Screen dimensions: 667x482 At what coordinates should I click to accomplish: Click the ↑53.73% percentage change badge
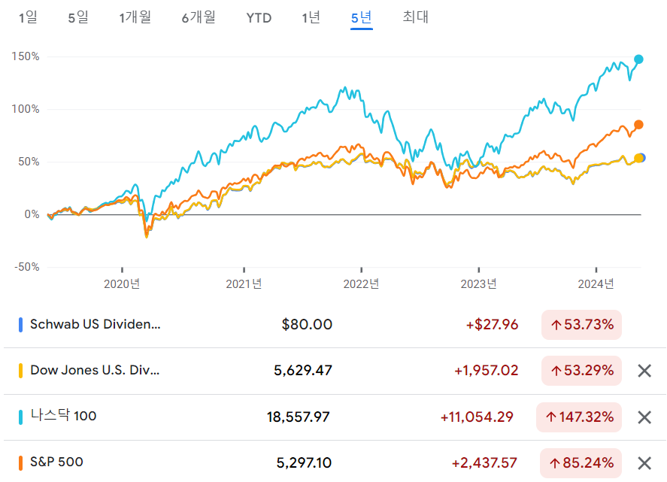(581, 325)
